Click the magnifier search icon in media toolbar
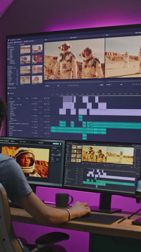141x252 pixels. coord(25,42)
